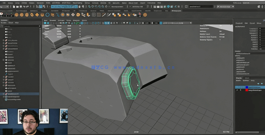Screen dimensions: 265x135
Task: Click the blue circular IPR render icon
Action: coord(168,6)
